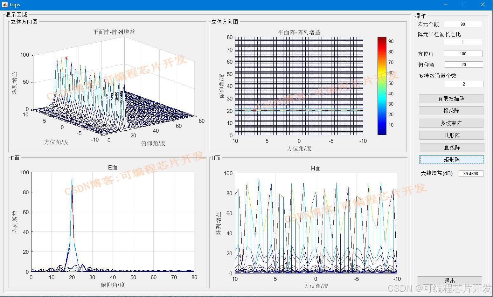
Task: Minimize the tops window
Action: (445, 4)
